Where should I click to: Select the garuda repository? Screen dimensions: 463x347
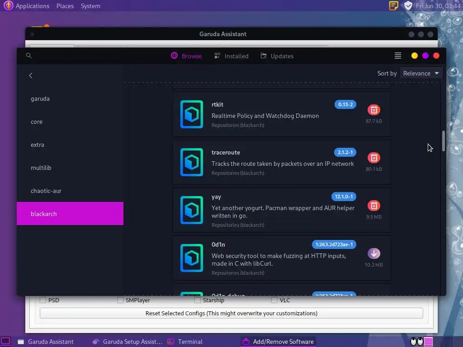point(70,98)
